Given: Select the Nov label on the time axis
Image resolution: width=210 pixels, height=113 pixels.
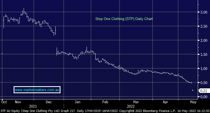Looking at the screenshot, I should click(18, 102).
